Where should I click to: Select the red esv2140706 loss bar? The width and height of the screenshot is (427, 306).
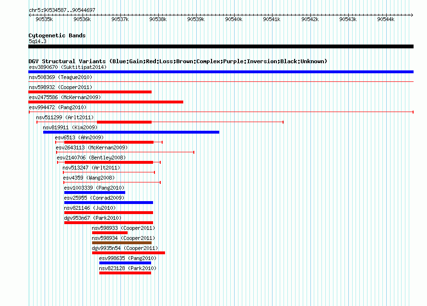coord(109,162)
